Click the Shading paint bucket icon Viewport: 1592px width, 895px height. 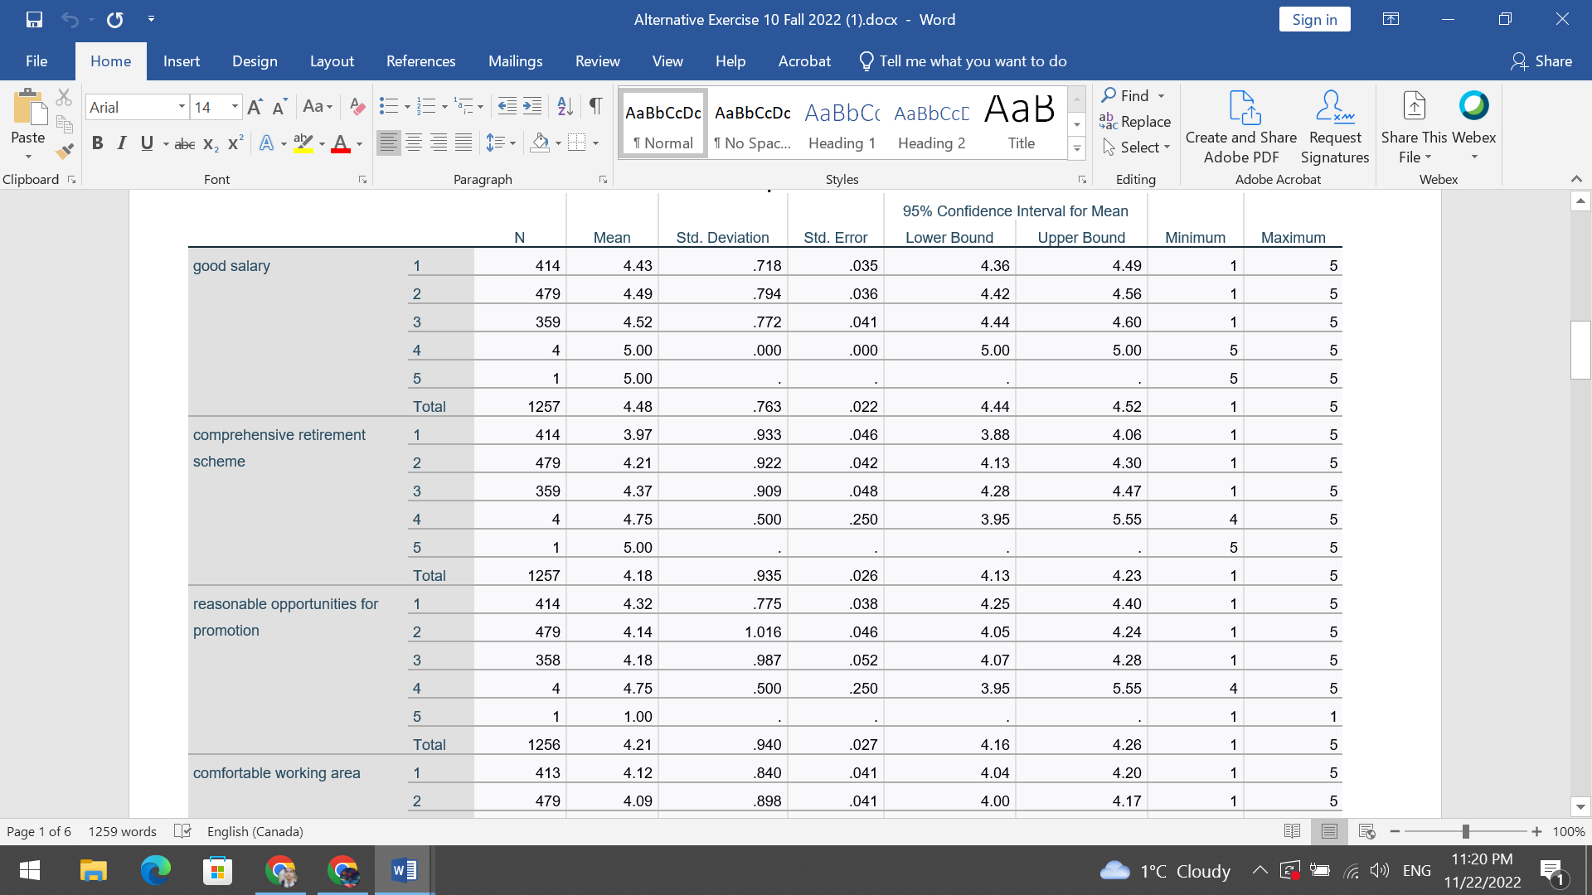point(540,143)
